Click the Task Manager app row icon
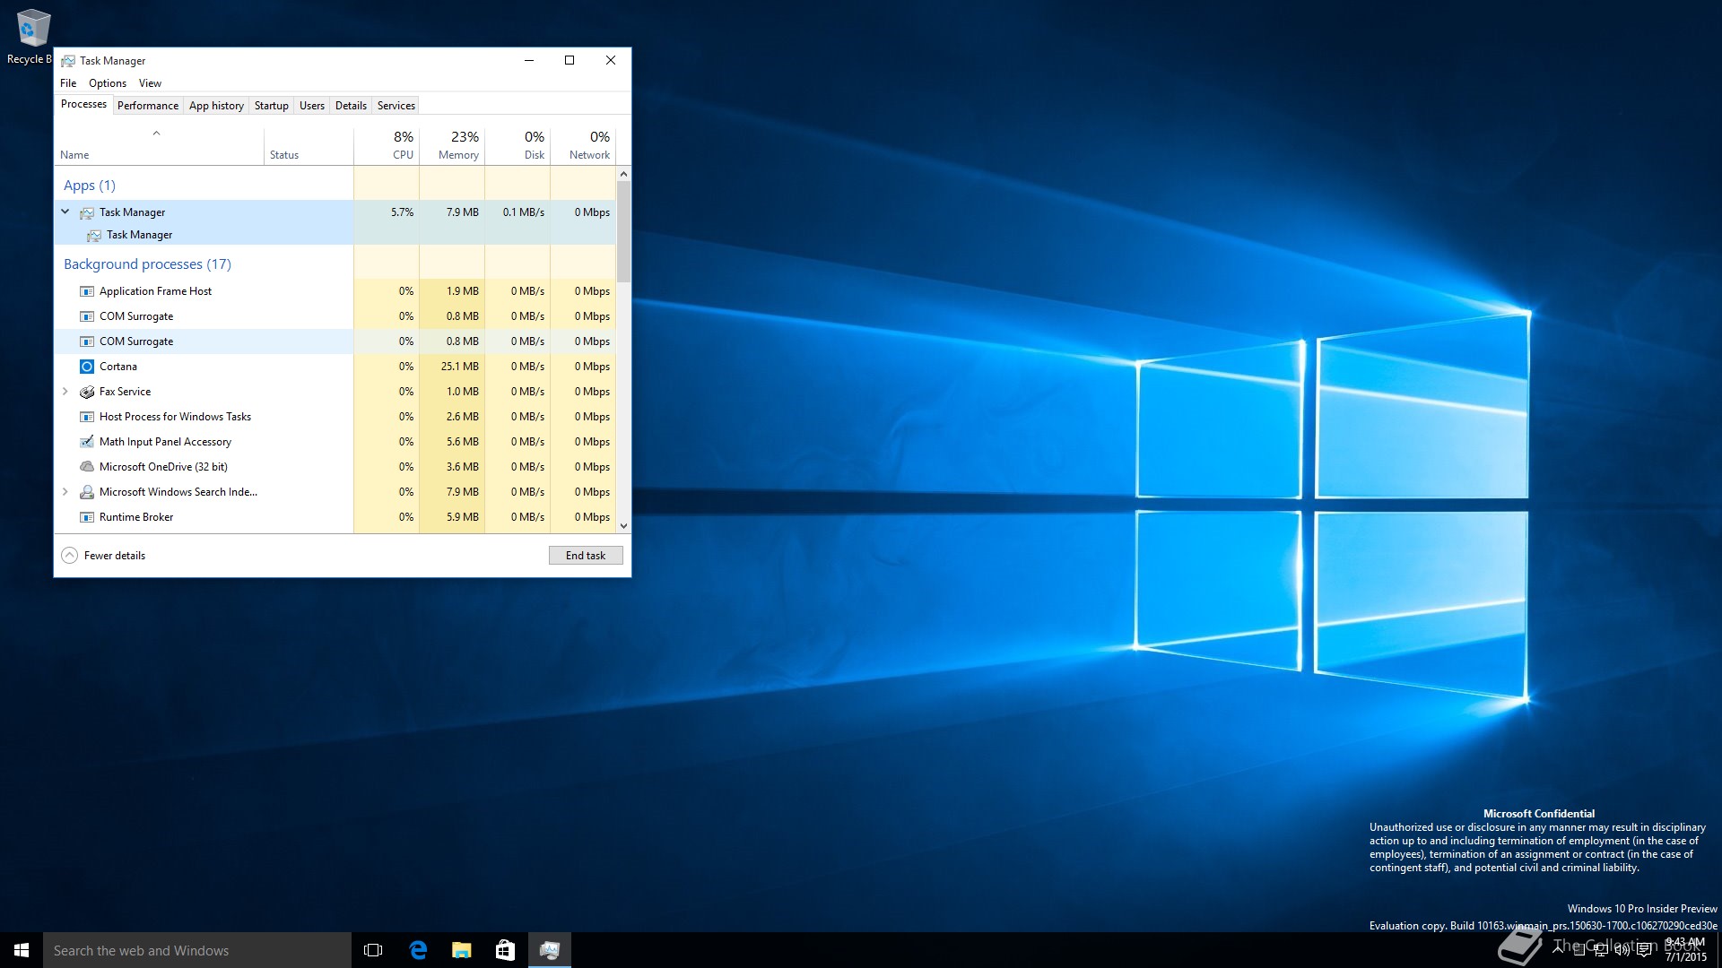This screenshot has height=968, width=1722. tap(87, 212)
